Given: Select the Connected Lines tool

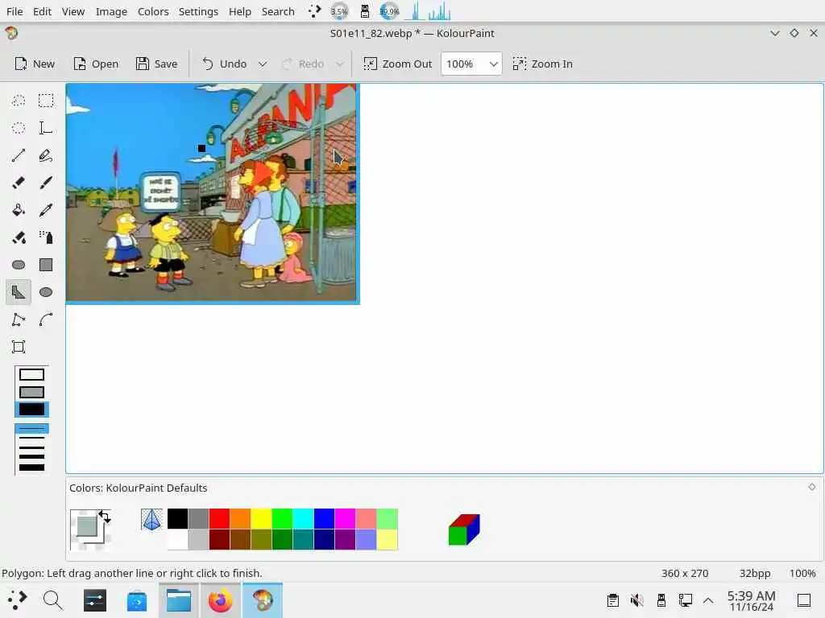Looking at the screenshot, I should click(19, 319).
